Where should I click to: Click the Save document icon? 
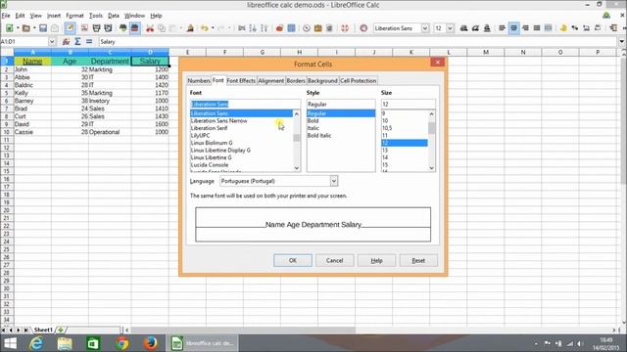(43, 28)
